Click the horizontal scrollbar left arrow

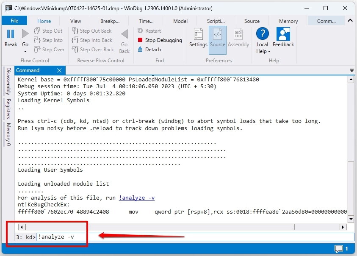click(x=22, y=227)
